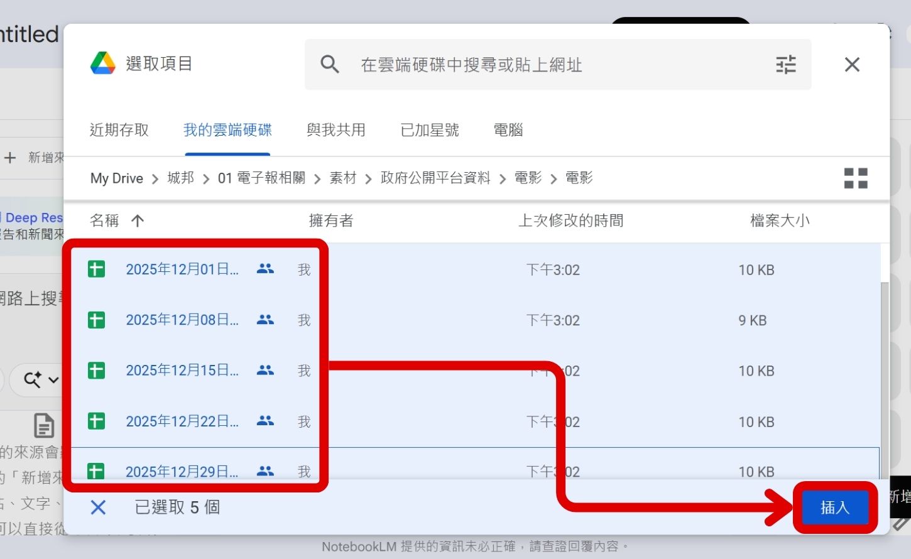Open the 已加星號 tab

(x=429, y=130)
